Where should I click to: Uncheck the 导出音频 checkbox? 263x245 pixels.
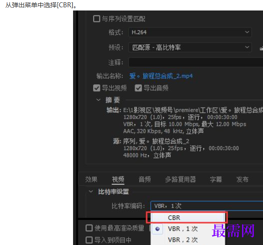[x=138, y=88]
